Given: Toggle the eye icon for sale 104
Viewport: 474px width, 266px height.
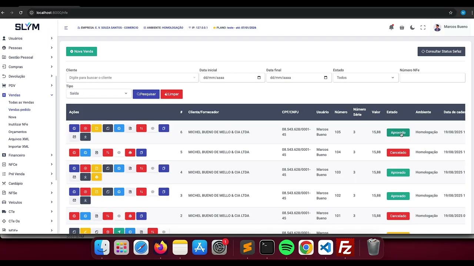Looking at the screenshot, I should [119, 152].
